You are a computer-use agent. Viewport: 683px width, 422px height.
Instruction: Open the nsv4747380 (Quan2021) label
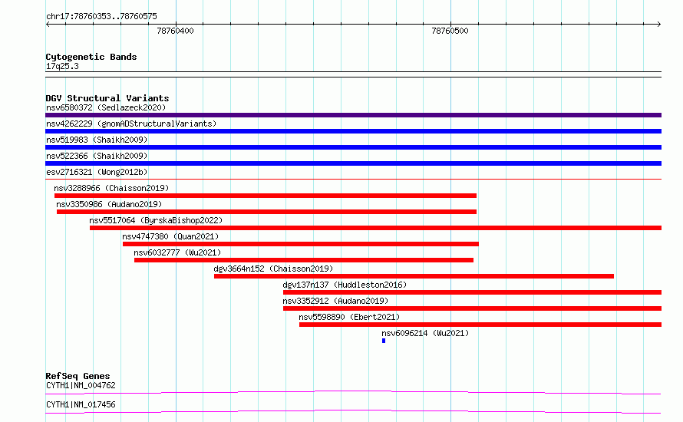pos(170,236)
